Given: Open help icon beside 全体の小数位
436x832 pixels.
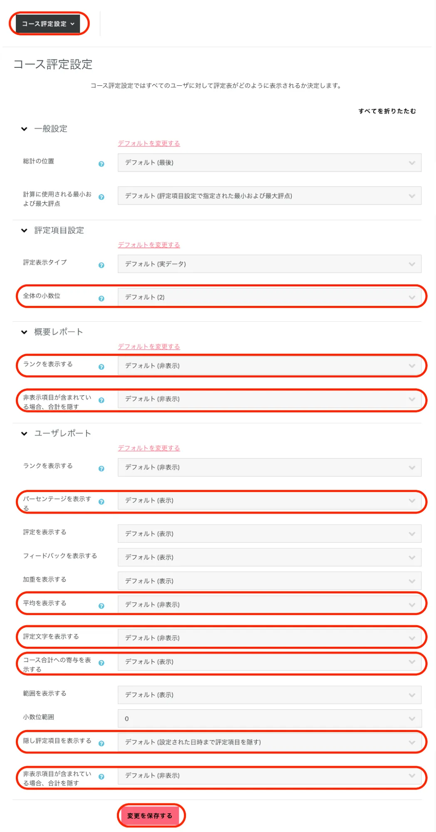Looking at the screenshot, I should click(101, 298).
